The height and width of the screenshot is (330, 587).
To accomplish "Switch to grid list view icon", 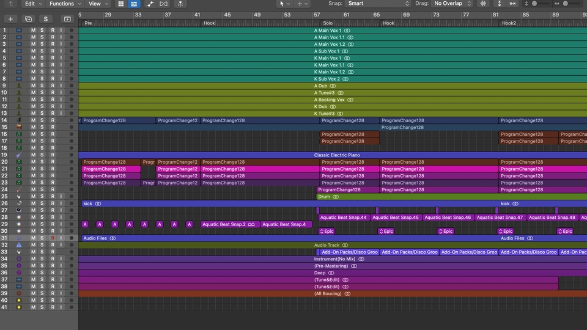I will (120, 4).
